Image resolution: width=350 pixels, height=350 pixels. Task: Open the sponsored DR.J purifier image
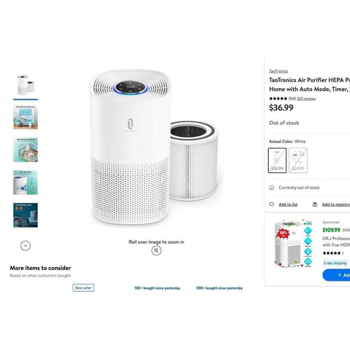coord(293,244)
